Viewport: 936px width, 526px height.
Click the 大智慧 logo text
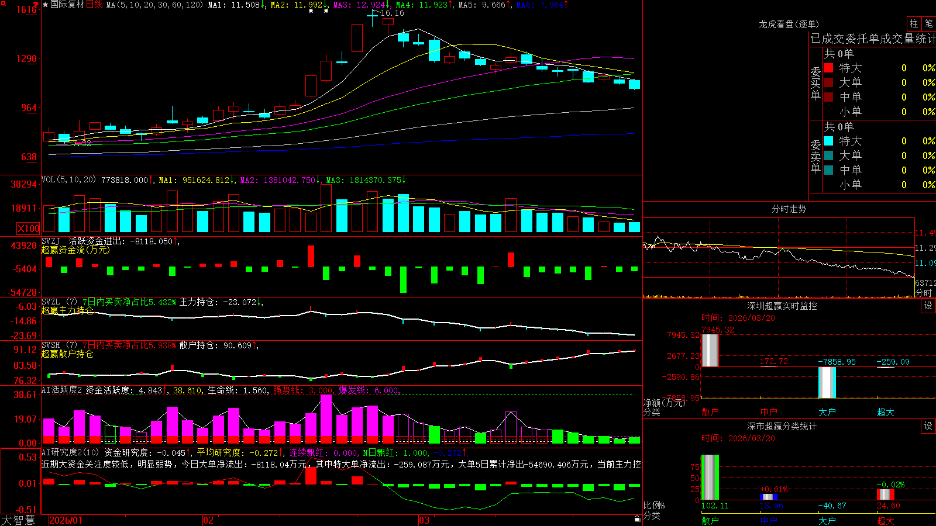click(x=18, y=520)
